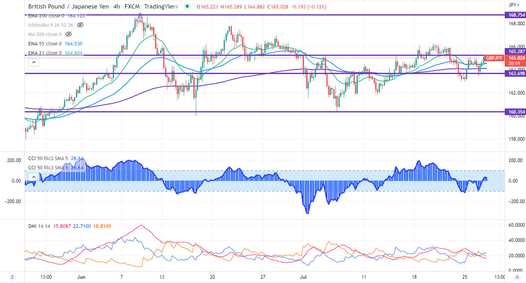Click the Ichimoku 9 26 52 26 label
Image resolution: width=526 pixels, height=283 pixels.
[x=51, y=25]
